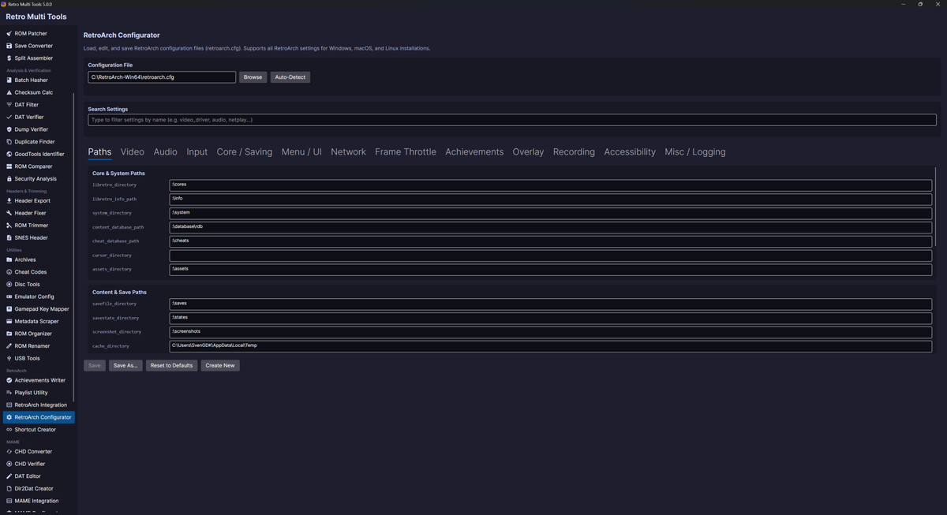Click the DAT Editor icon
Screen dimensions: 947x515
[x=9, y=476]
